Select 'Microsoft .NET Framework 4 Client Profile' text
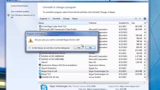The image size is (160, 90). [x=59, y=29]
